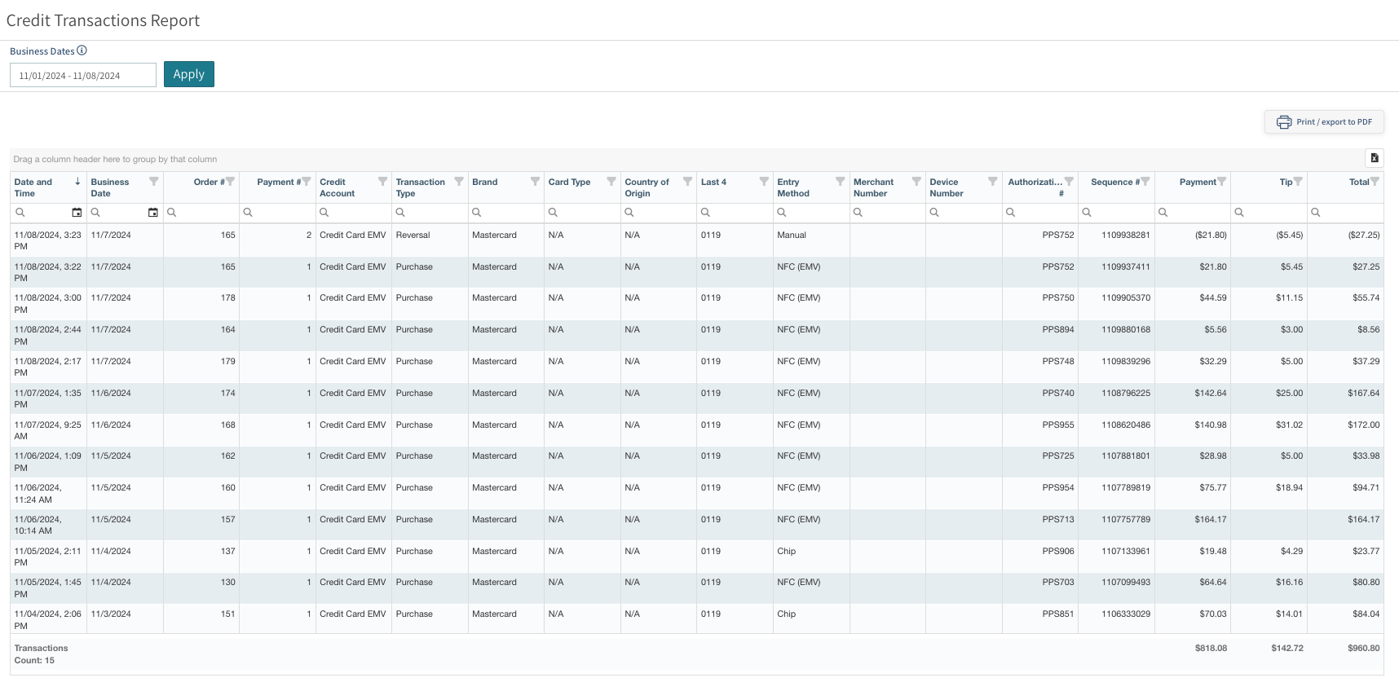The width and height of the screenshot is (1399, 691).
Task: Open search options for Brand filter row
Action: click(477, 213)
